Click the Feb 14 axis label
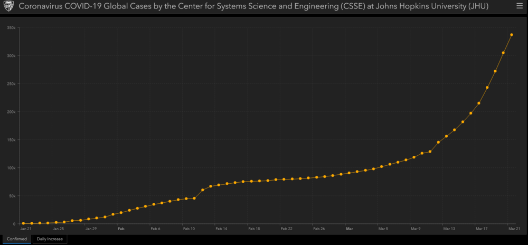This screenshot has width=528, height=245. 221,229
